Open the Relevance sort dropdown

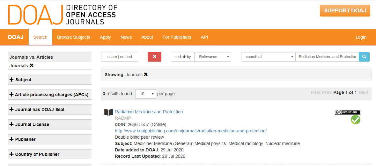pyautogui.click(x=212, y=57)
